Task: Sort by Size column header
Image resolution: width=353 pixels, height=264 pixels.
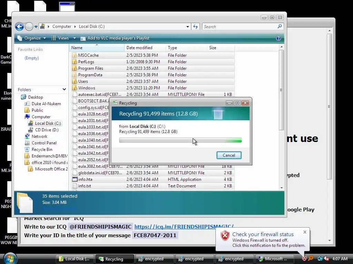Action: click(221, 47)
